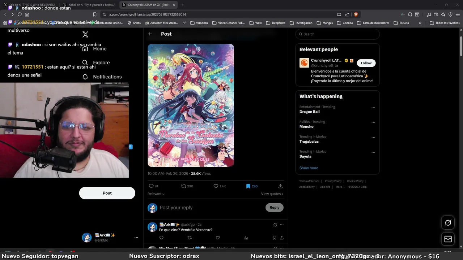463x260 pixels.
Task: Open the Privacy Policy footer link
Action: coord(333,181)
